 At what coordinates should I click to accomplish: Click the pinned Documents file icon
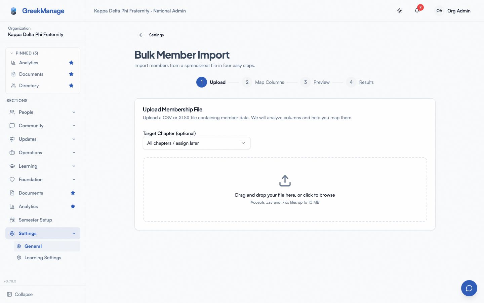(13, 74)
